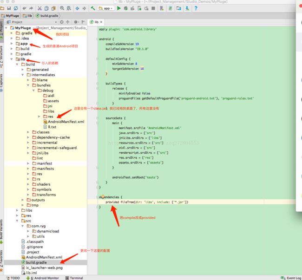
Task: Navigate Back with blue left arrow
Action: [77, 8]
